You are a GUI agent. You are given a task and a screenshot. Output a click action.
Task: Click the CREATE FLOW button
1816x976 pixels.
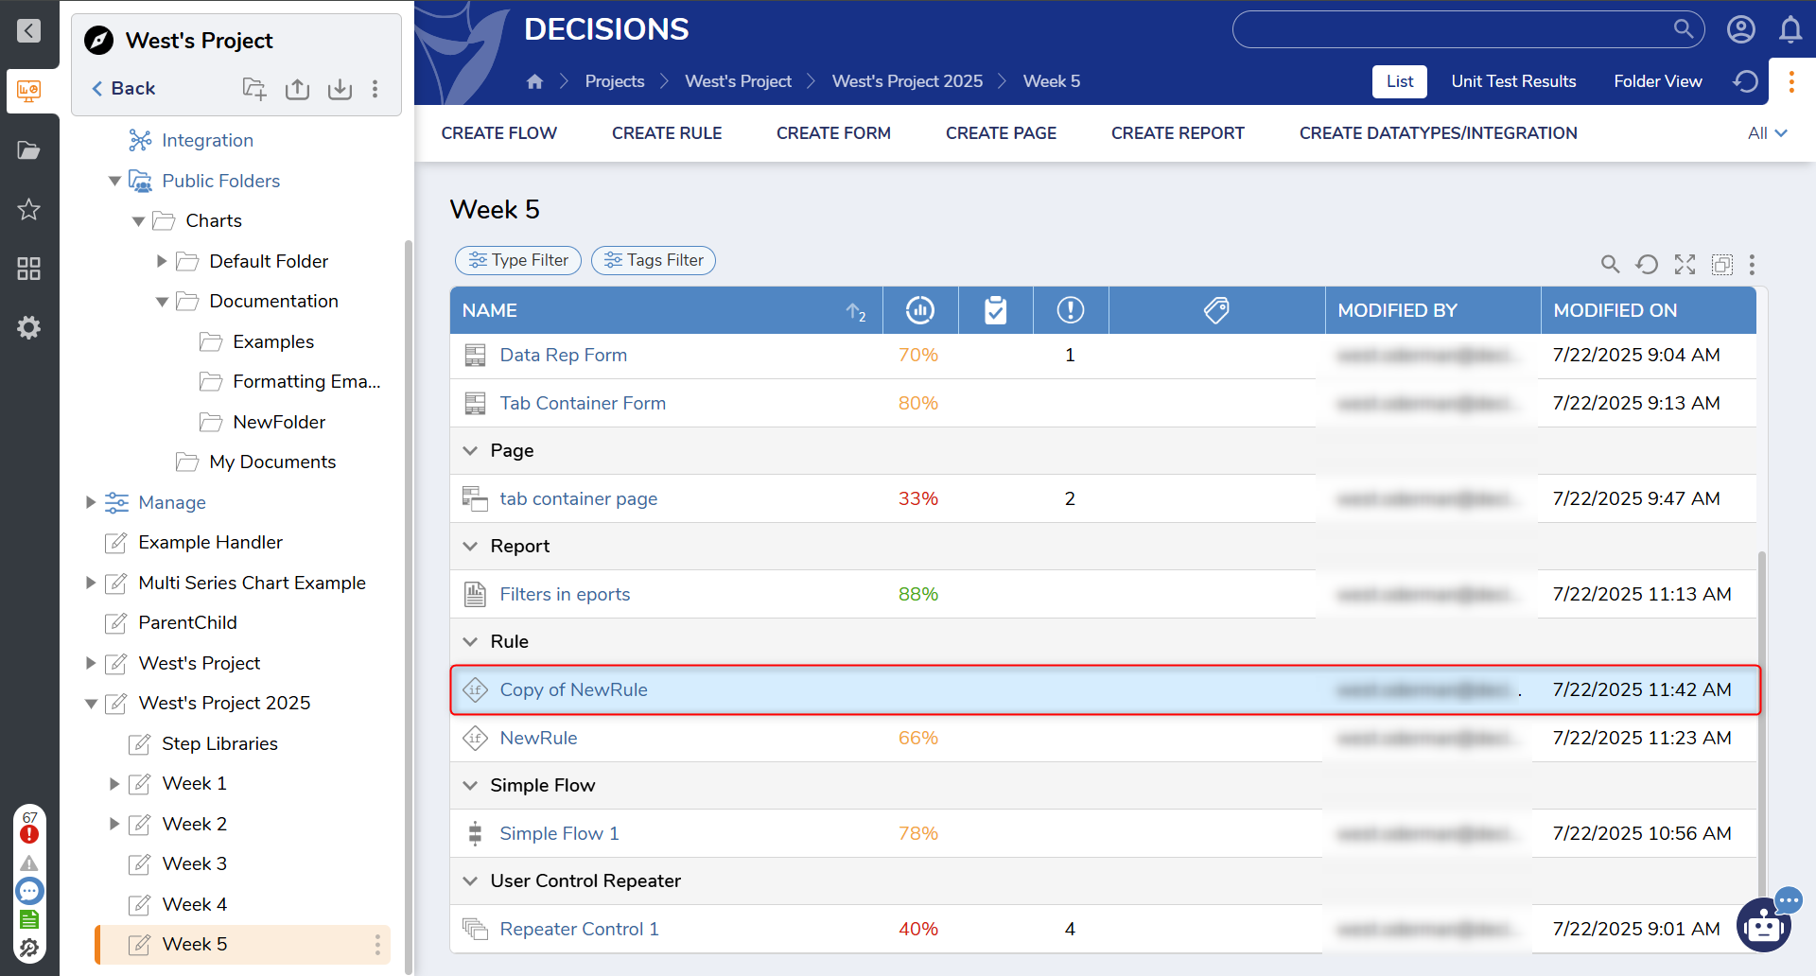498,133
